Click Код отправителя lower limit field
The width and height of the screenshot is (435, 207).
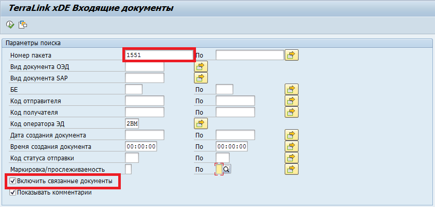point(145,101)
